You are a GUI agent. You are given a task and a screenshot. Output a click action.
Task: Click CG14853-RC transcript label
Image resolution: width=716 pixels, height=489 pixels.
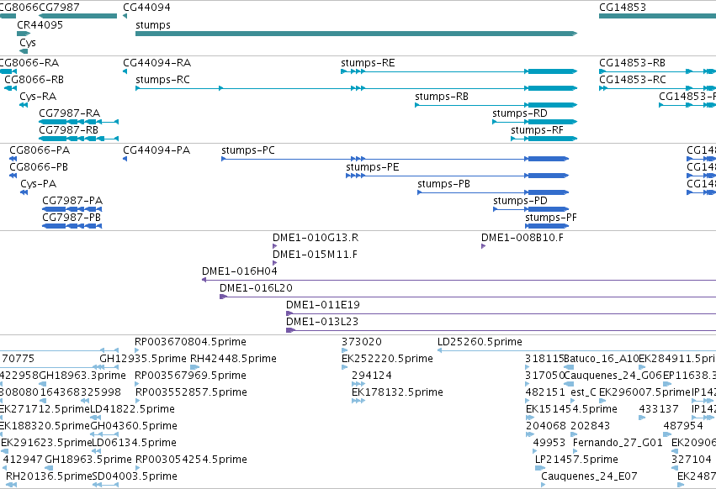pyautogui.click(x=633, y=79)
